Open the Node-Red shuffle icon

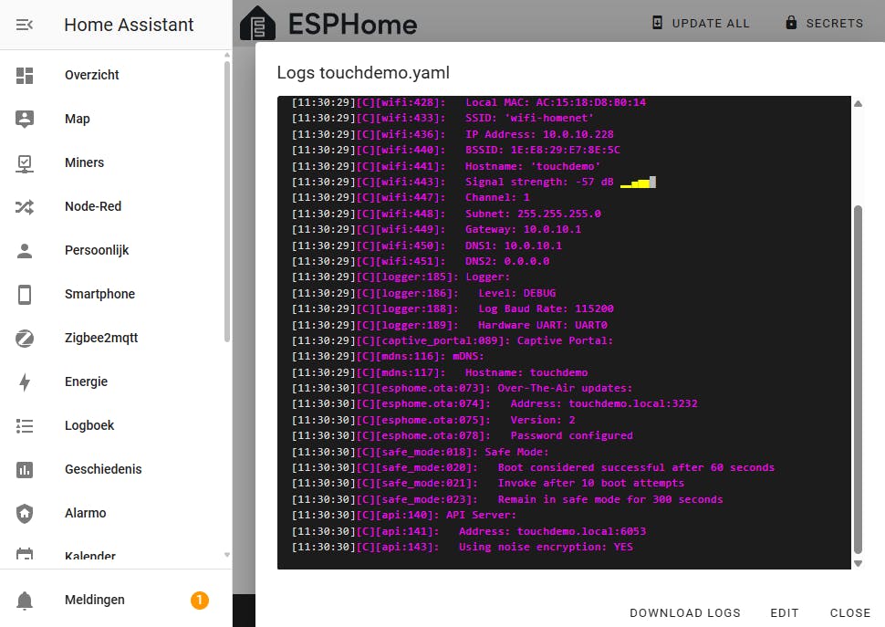(25, 206)
